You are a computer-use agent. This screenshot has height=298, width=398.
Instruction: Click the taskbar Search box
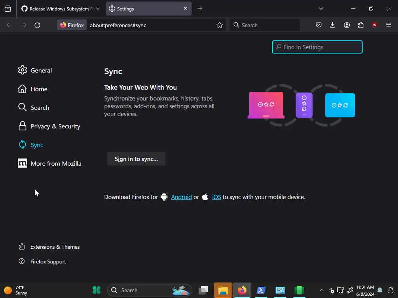(150, 290)
